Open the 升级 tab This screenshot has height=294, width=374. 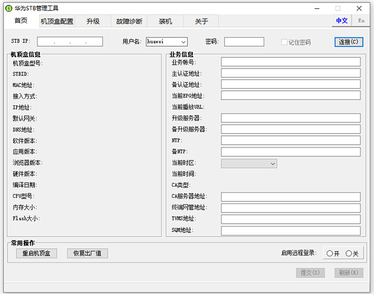93,21
